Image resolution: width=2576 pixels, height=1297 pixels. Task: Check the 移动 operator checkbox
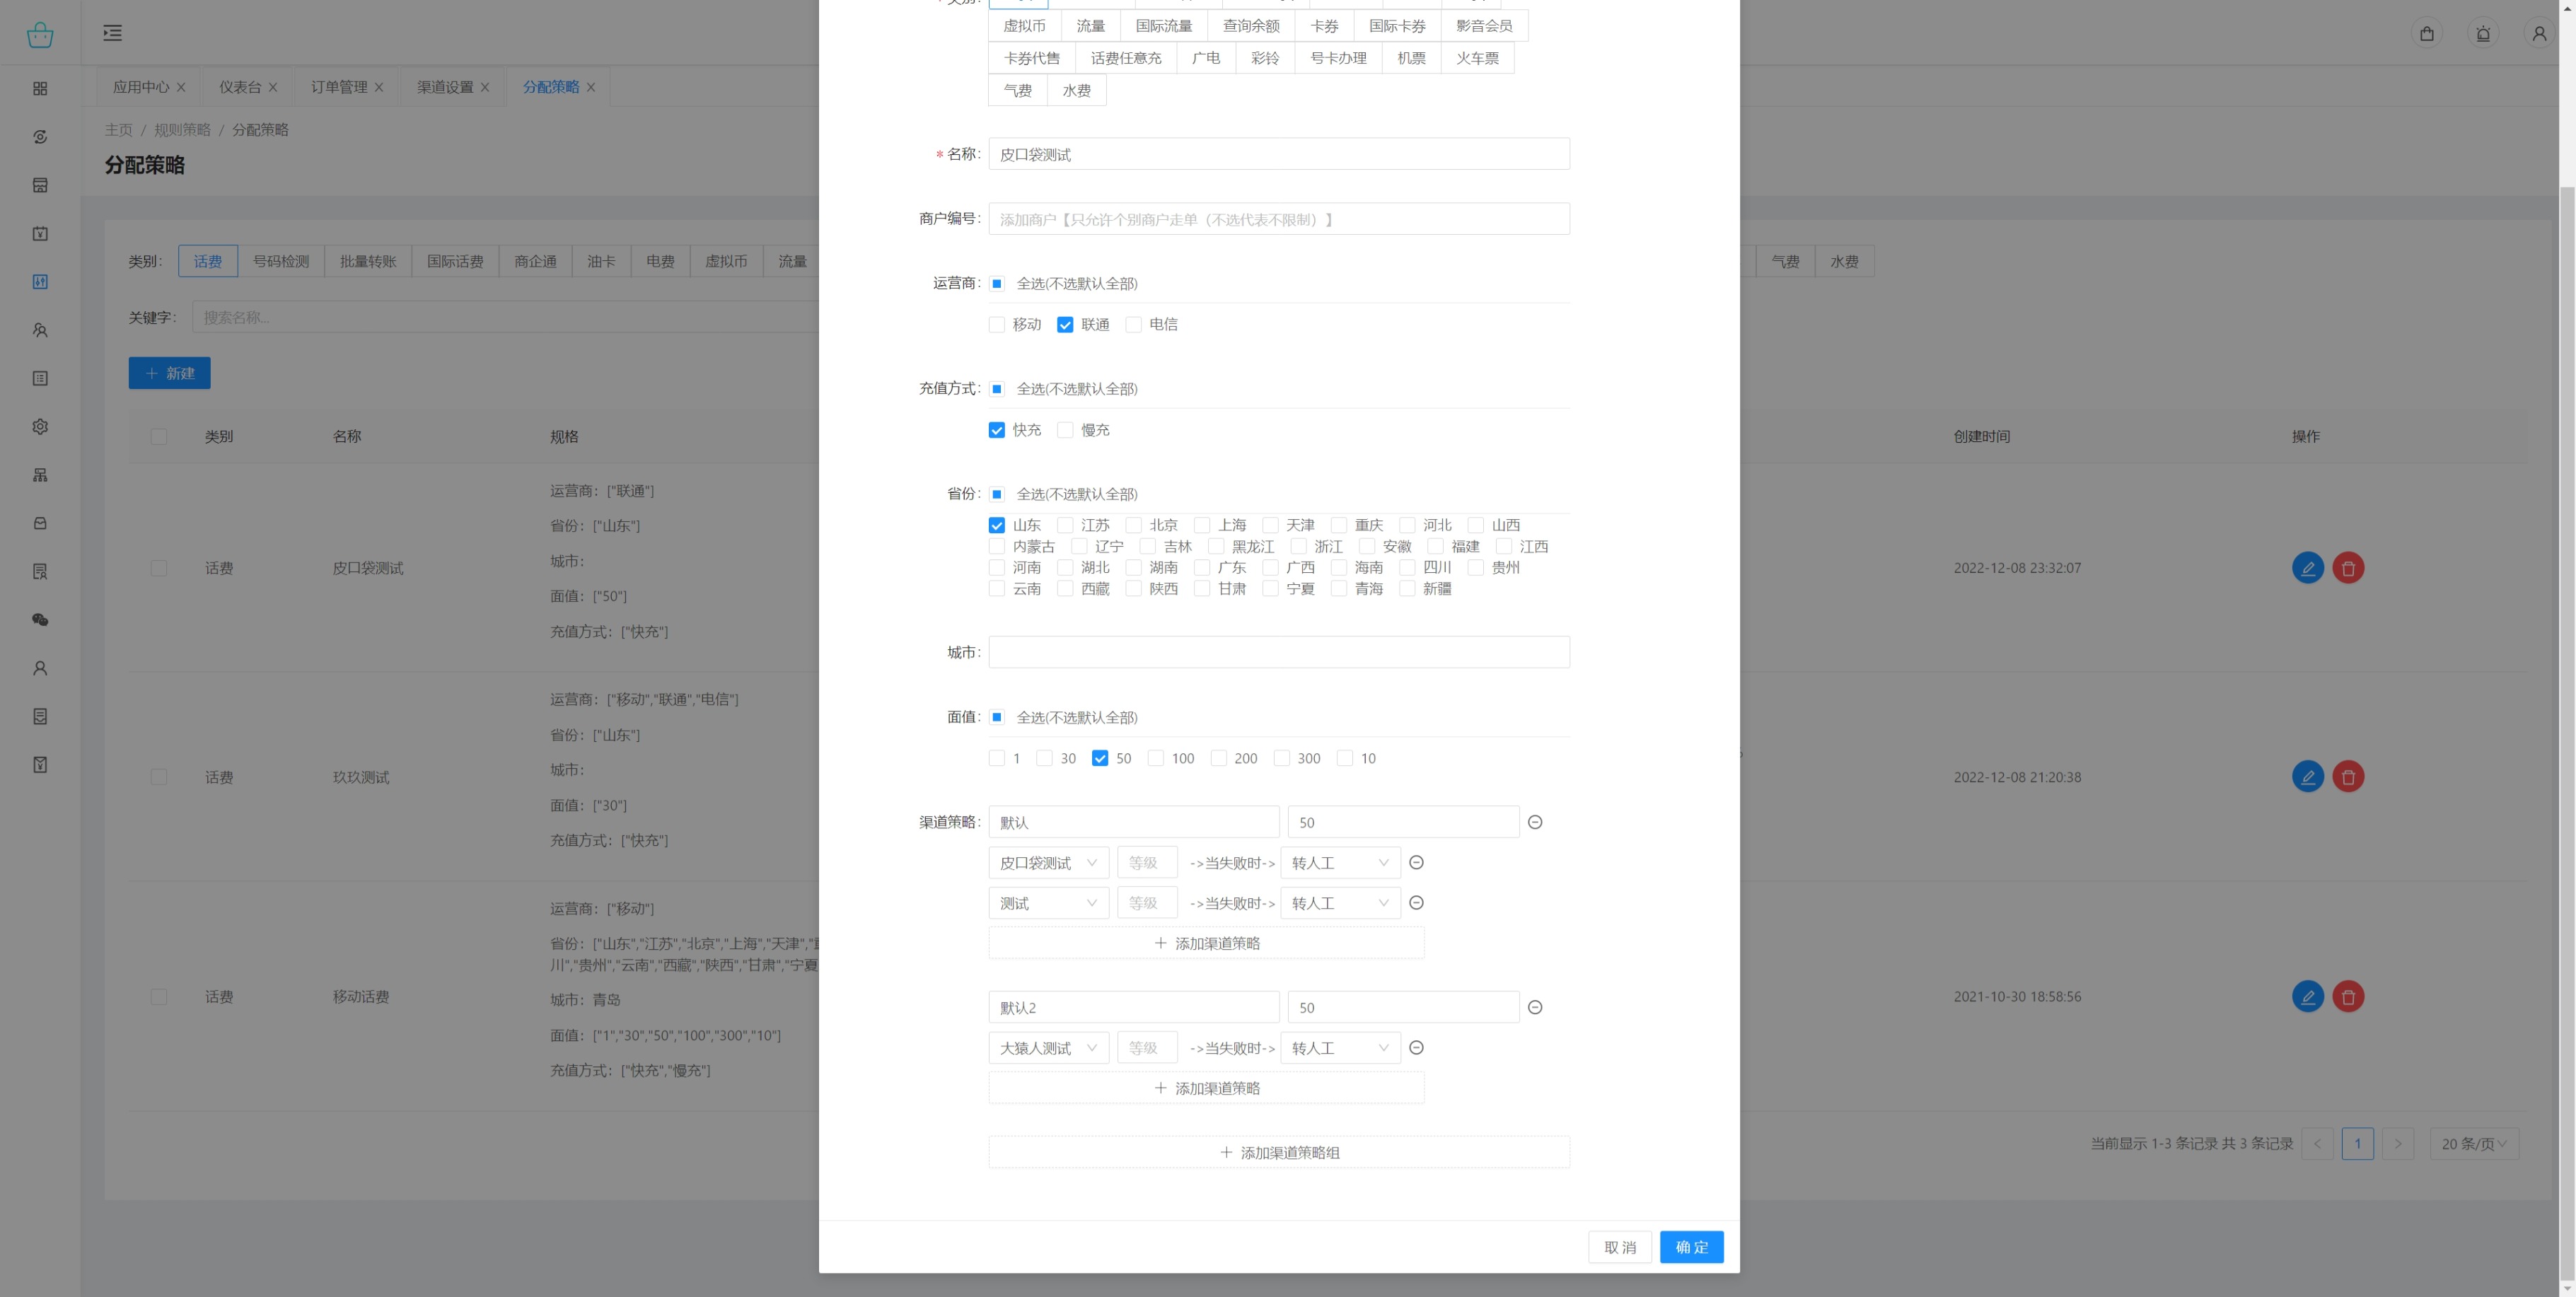[x=997, y=325]
